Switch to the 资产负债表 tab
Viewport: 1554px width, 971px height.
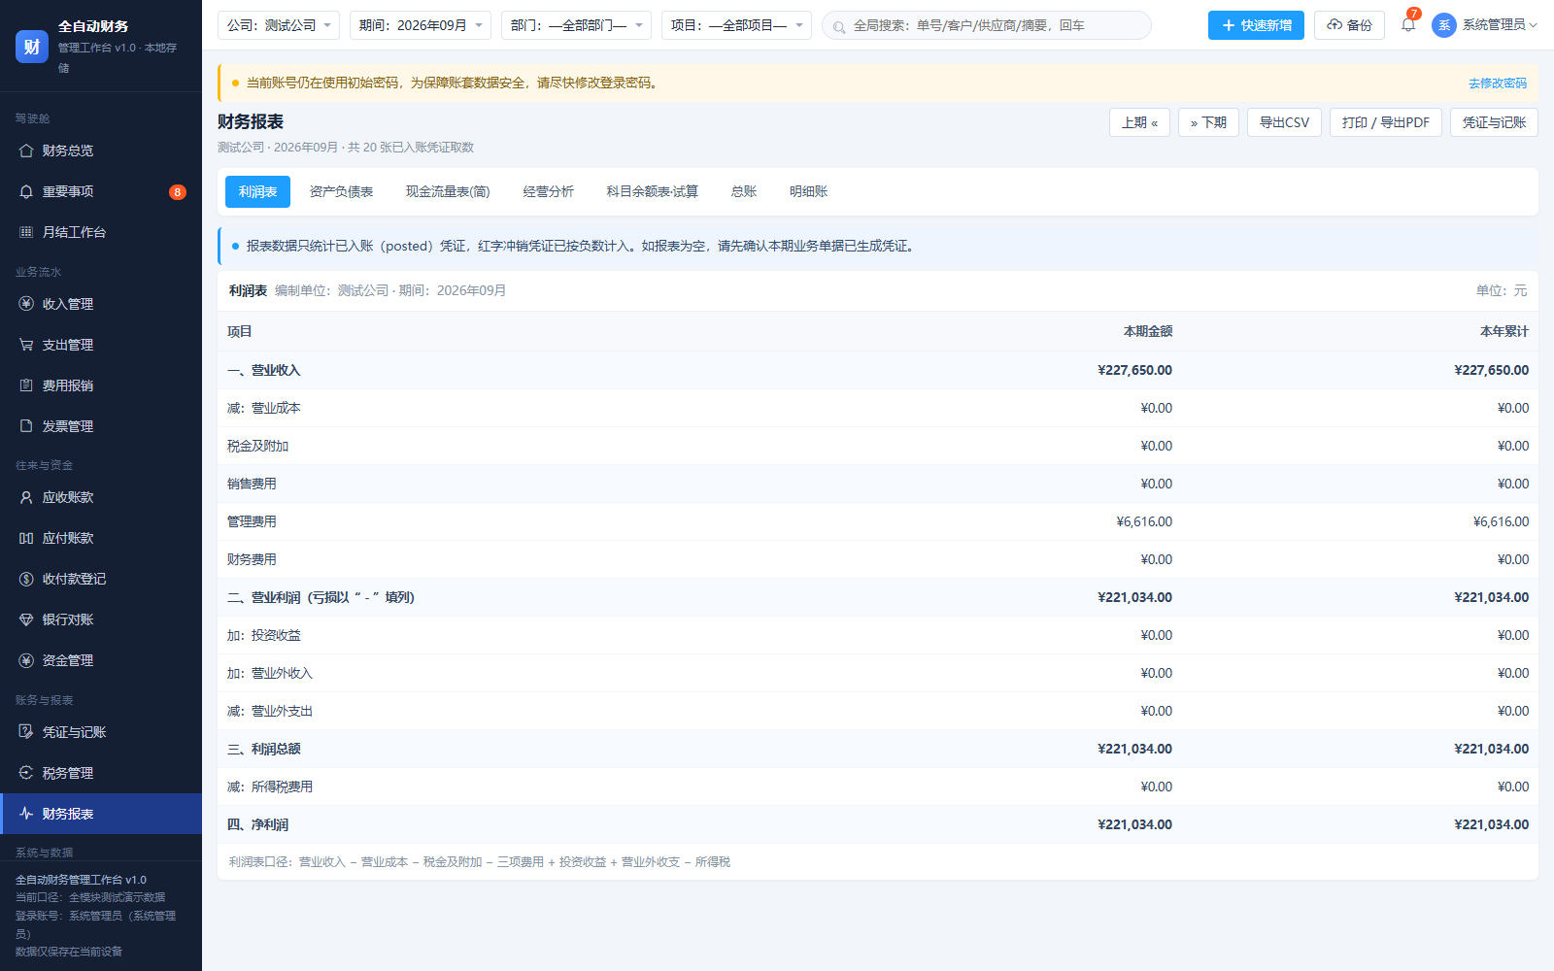coord(341,192)
